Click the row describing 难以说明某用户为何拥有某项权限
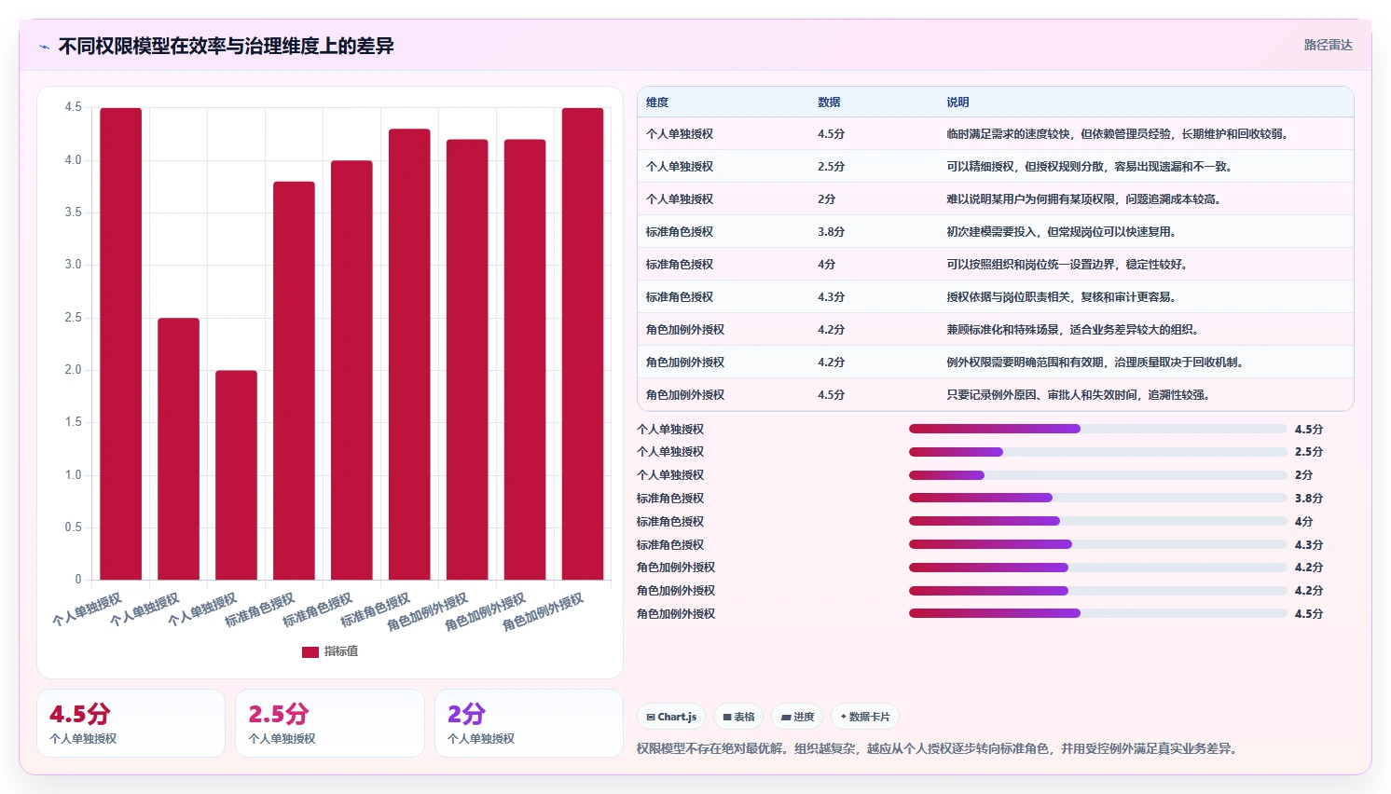1391x794 pixels. click(995, 199)
